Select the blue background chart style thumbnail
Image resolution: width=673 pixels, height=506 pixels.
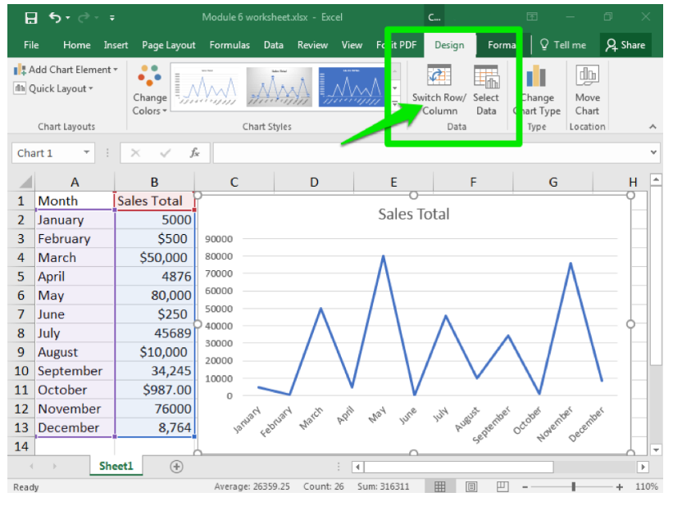pyautogui.click(x=352, y=87)
